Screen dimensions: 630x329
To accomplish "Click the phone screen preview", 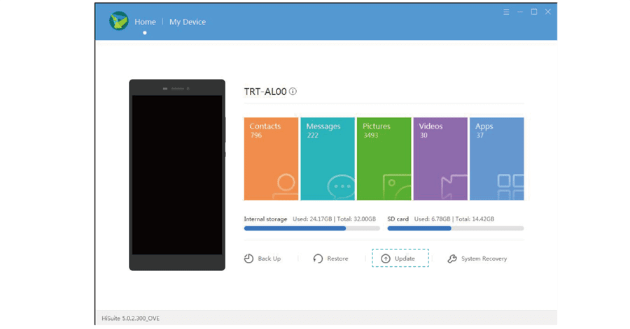I will [x=177, y=175].
